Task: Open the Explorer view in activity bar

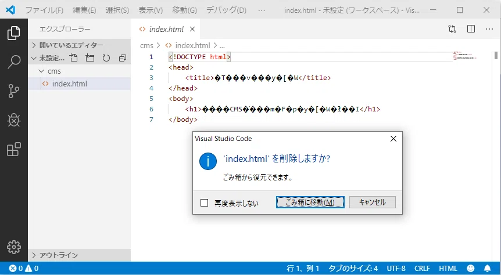Action: click(14, 33)
